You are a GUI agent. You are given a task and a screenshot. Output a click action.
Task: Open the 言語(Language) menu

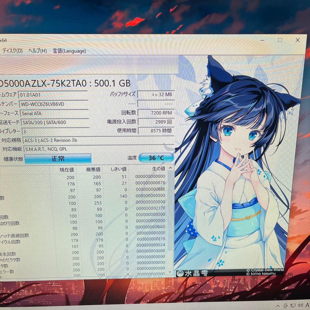tap(69, 51)
